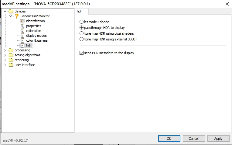This screenshot has height=145, width=232.
Task: Select let madVR decide option
Action: 81,22
